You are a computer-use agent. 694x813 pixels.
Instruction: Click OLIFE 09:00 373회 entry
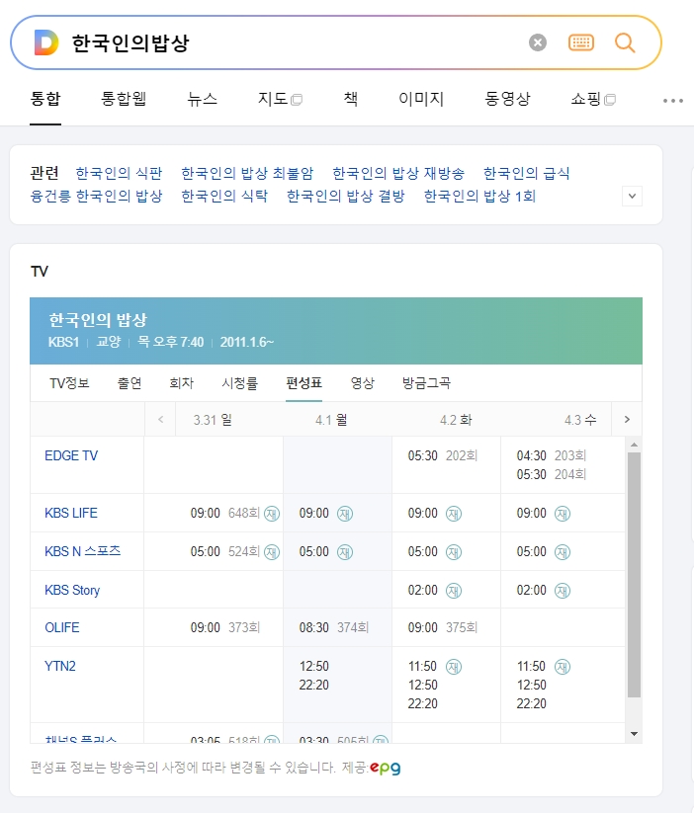[225, 628]
